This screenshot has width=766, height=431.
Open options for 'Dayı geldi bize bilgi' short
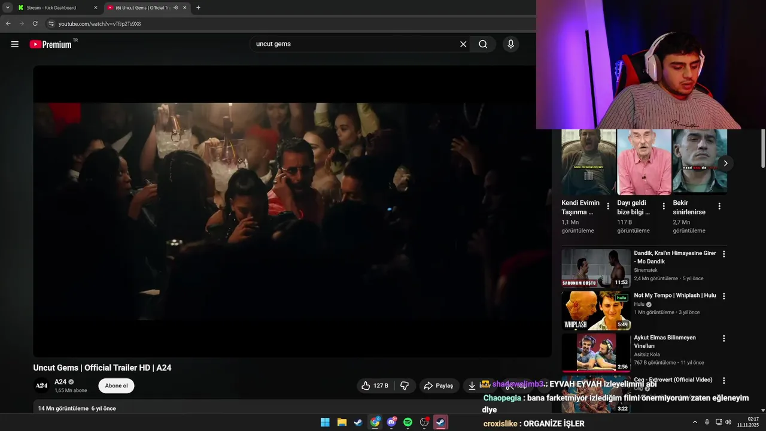664,207
